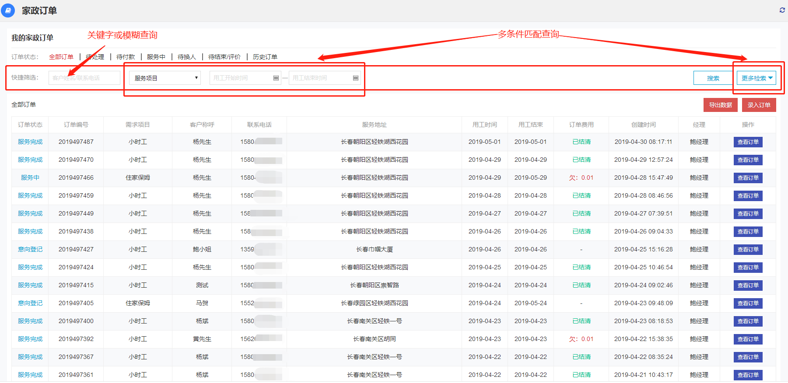Image resolution: width=788 pixels, height=383 pixels.
Task: Focus the 用工开始时间 date field
Action: click(x=245, y=78)
